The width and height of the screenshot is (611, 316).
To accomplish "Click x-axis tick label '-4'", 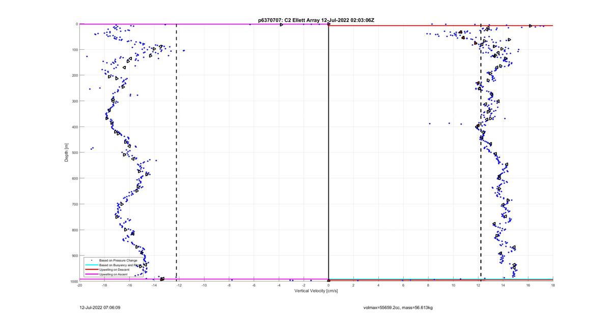I will tap(279, 285).
